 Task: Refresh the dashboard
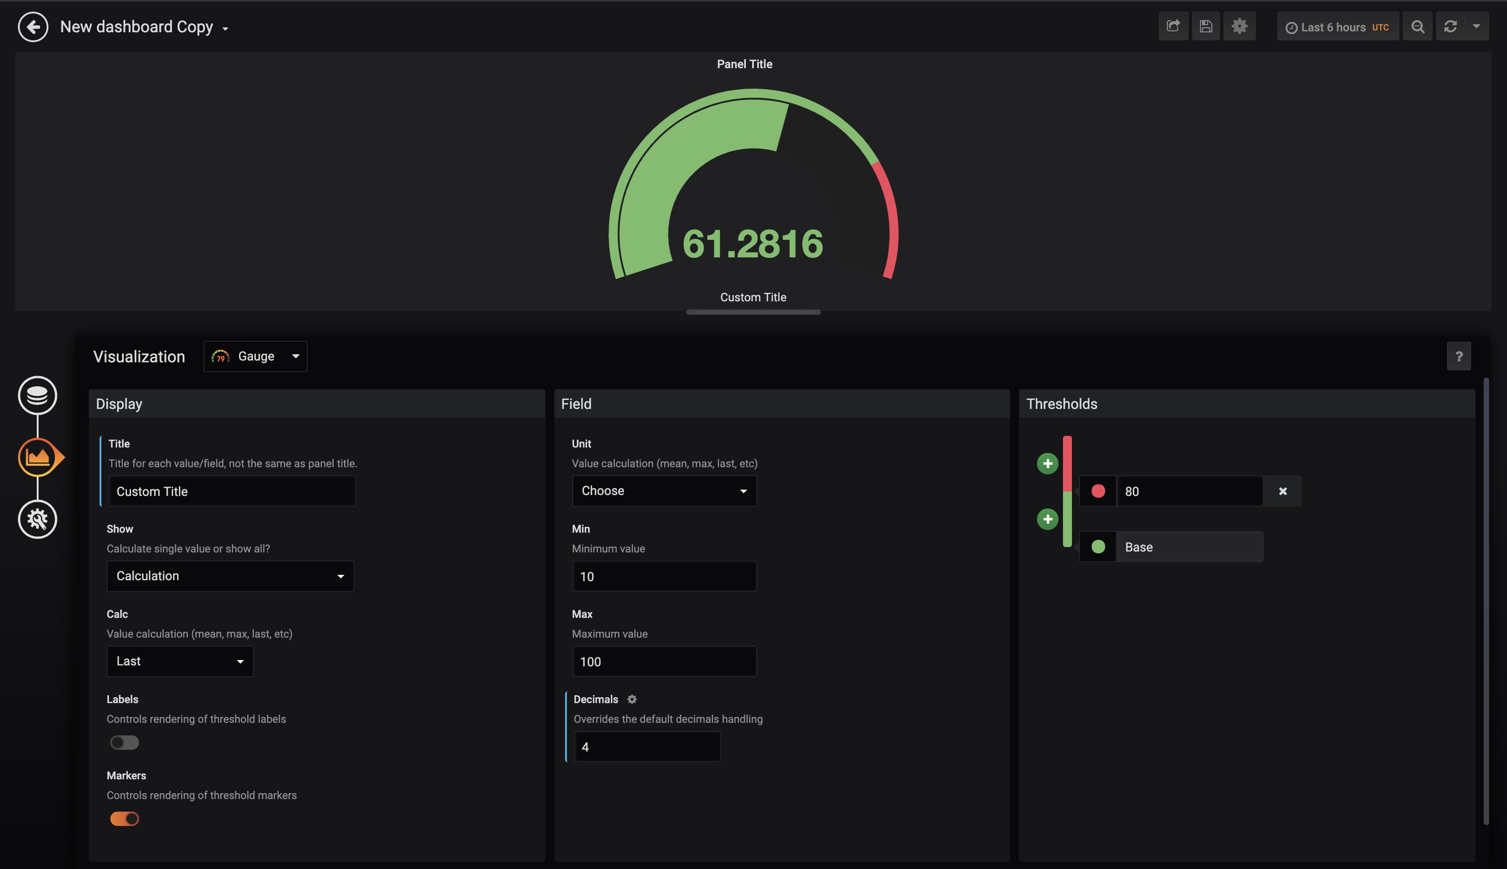pos(1450,26)
